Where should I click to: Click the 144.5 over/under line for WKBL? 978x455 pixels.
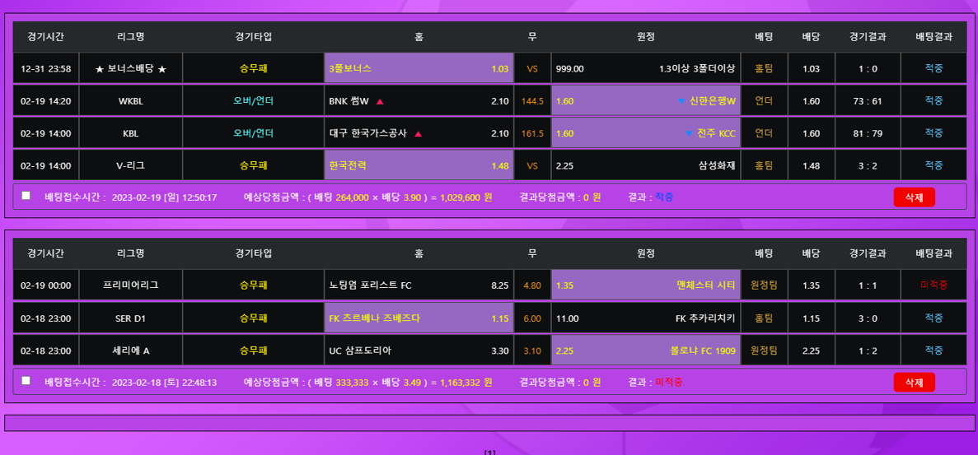tap(532, 101)
